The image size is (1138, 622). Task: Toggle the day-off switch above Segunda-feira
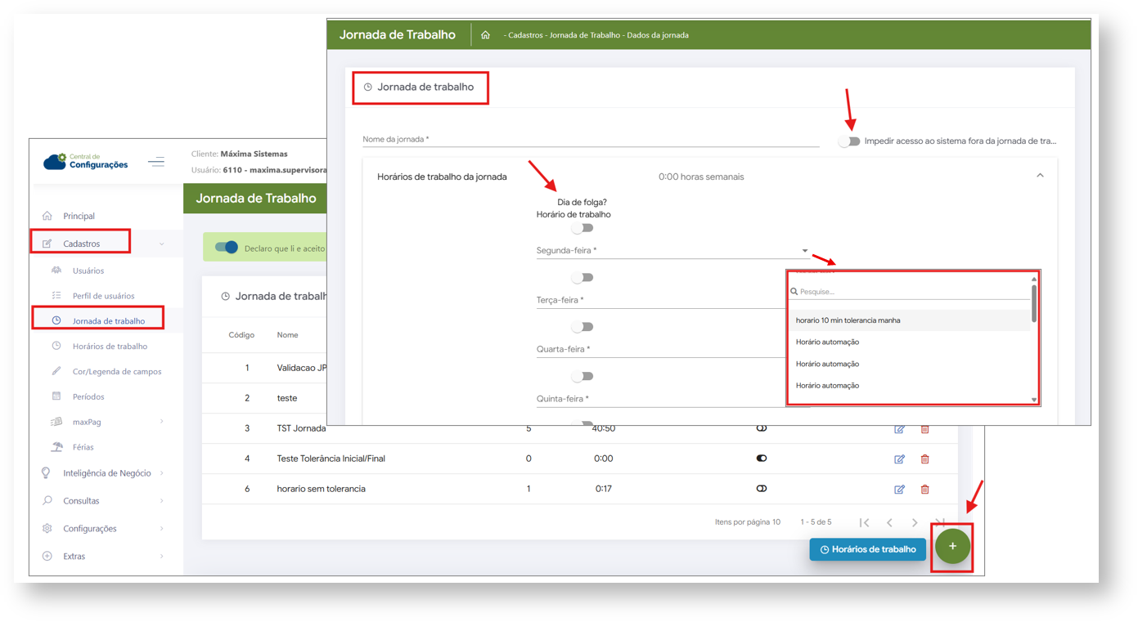click(x=582, y=228)
